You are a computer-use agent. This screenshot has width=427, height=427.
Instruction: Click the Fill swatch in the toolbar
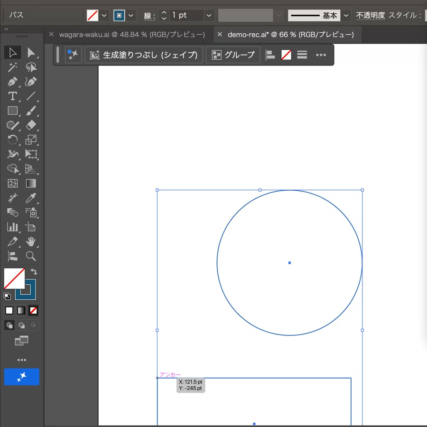pyautogui.click(x=14, y=278)
